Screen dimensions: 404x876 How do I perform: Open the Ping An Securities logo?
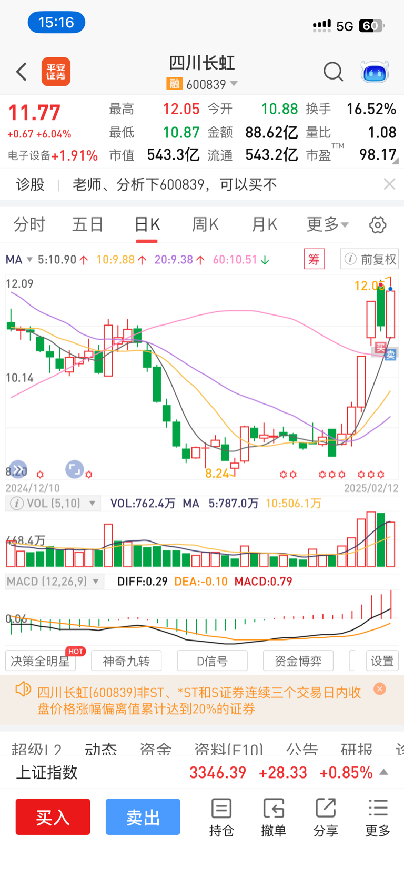(x=56, y=72)
